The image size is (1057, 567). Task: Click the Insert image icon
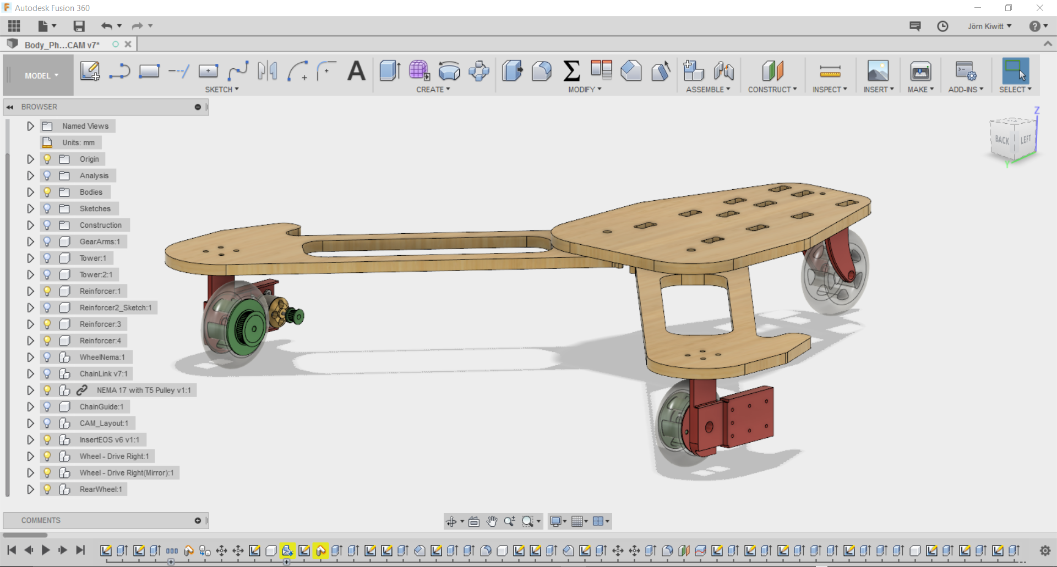coord(878,71)
